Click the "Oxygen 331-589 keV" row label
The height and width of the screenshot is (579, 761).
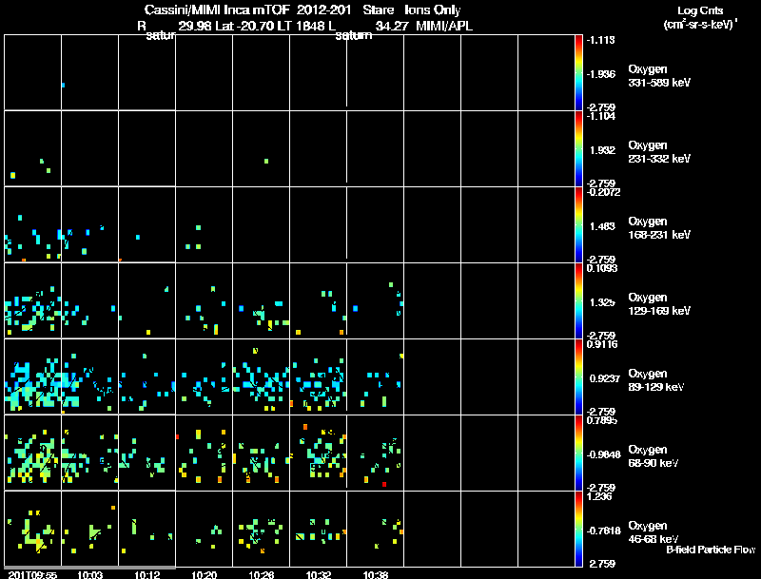[659, 76]
